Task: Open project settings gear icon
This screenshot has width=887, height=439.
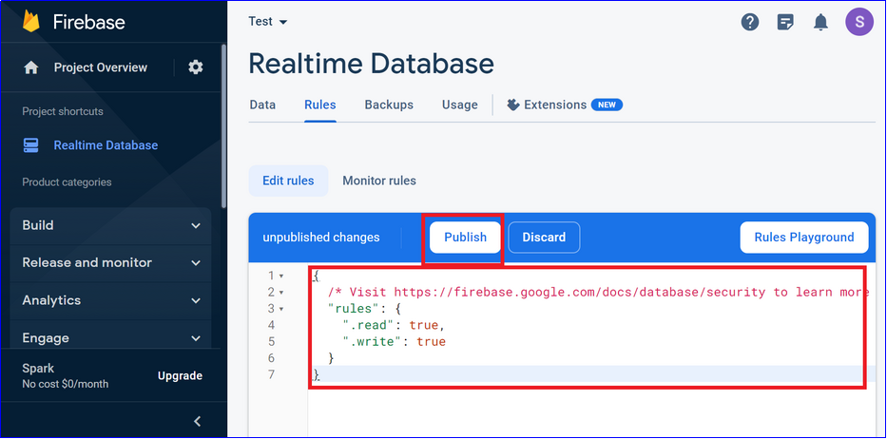Action: 196,67
